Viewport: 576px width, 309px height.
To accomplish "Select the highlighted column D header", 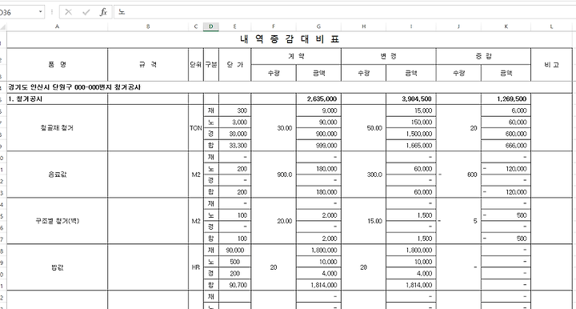I will pyautogui.click(x=211, y=26).
